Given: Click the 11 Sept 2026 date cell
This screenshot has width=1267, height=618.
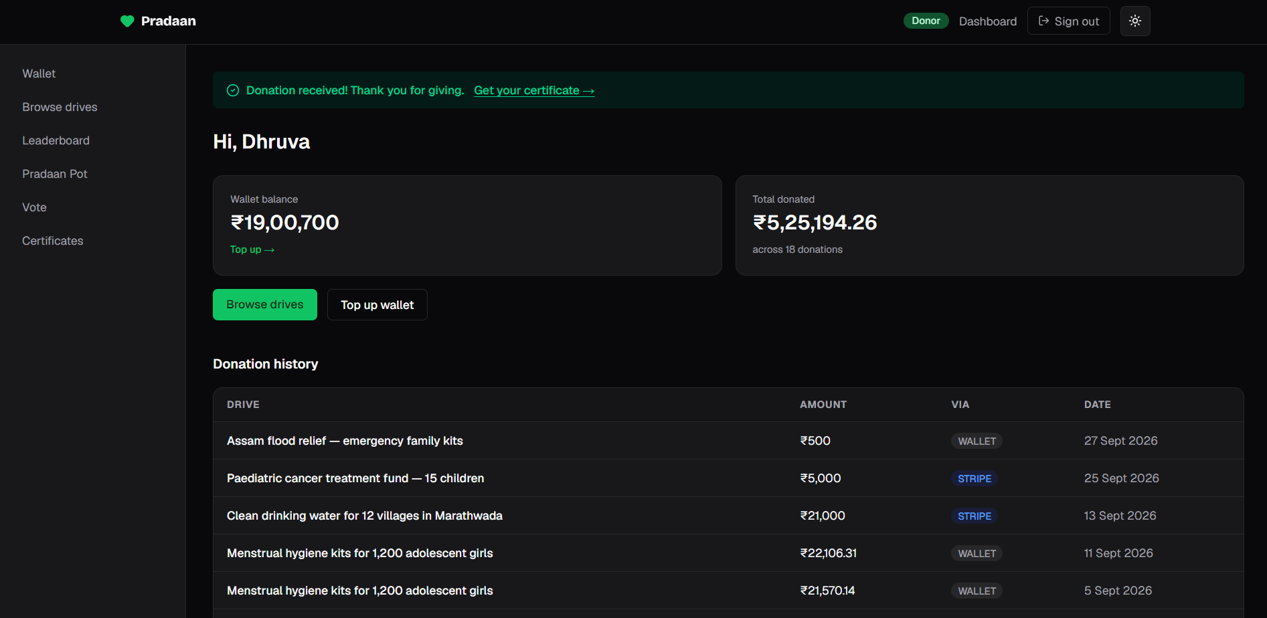Looking at the screenshot, I should (x=1118, y=553).
